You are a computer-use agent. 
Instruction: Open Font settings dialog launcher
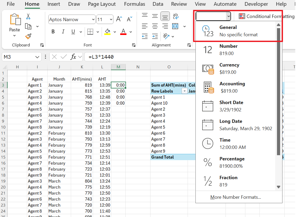coord(134,45)
